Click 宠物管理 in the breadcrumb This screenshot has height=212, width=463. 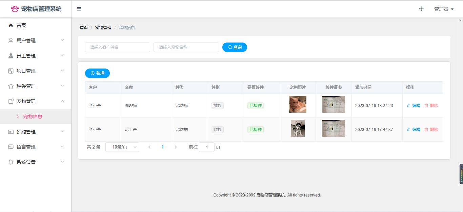[x=103, y=28]
